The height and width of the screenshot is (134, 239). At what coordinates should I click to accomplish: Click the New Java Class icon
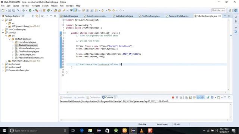click(x=48, y=10)
